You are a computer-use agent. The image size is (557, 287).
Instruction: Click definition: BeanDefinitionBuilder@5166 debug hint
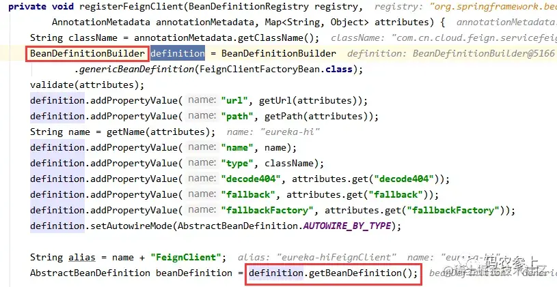click(x=451, y=53)
